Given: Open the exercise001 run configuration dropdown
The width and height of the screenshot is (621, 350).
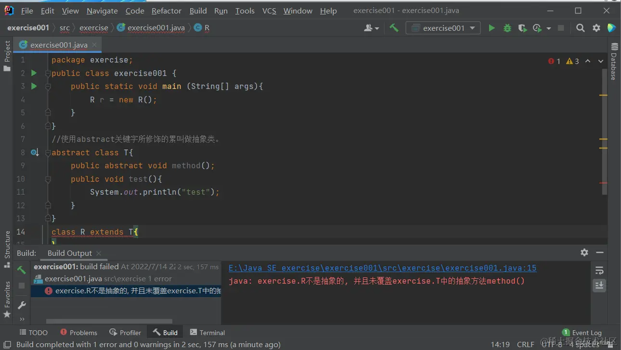Looking at the screenshot, I should point(443,28).
